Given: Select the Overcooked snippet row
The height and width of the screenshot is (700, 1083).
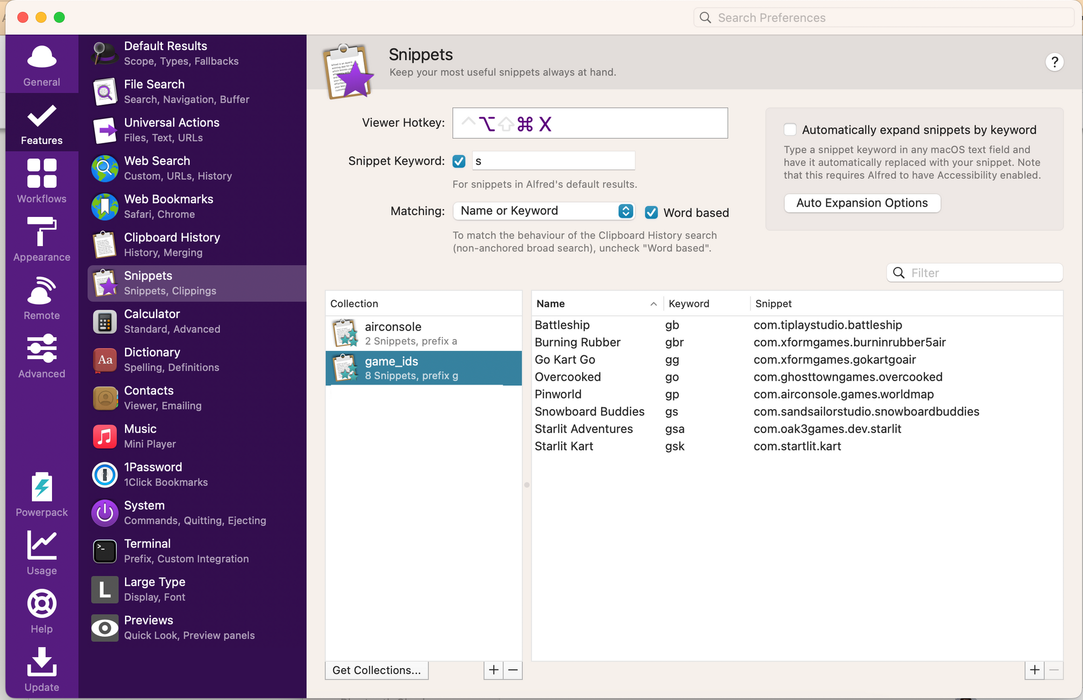Looking at the screenshot, I should [x=797, y=377].
